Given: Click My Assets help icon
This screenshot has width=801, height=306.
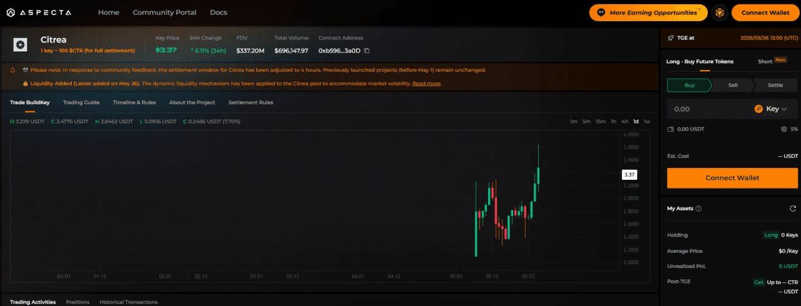Looking at the screenshot, I should pos(698,209).
